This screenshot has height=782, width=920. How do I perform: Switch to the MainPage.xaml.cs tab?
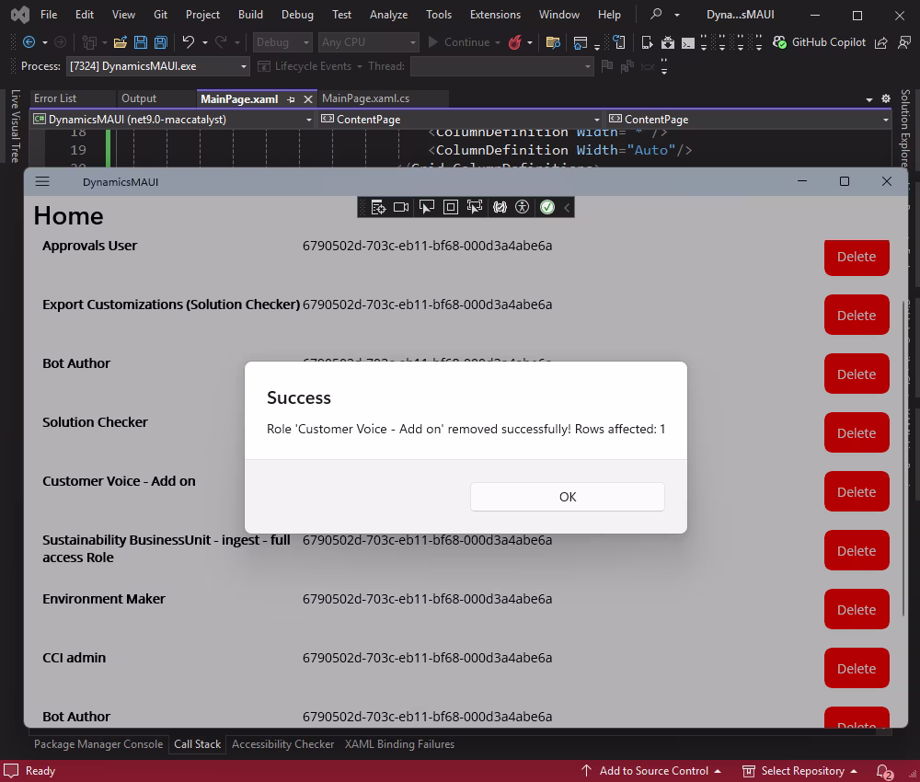coord(365,98)
